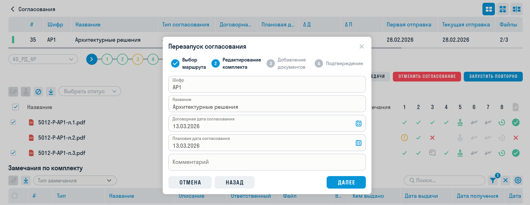530x205 pixels.
Task: Select step 3 Добавление документов
Action: [286, 63]
